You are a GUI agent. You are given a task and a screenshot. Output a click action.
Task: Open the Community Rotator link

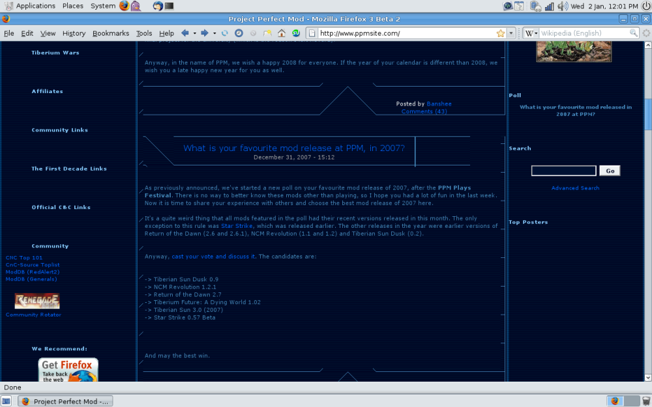pyautogui.click(x=33, y=315)
